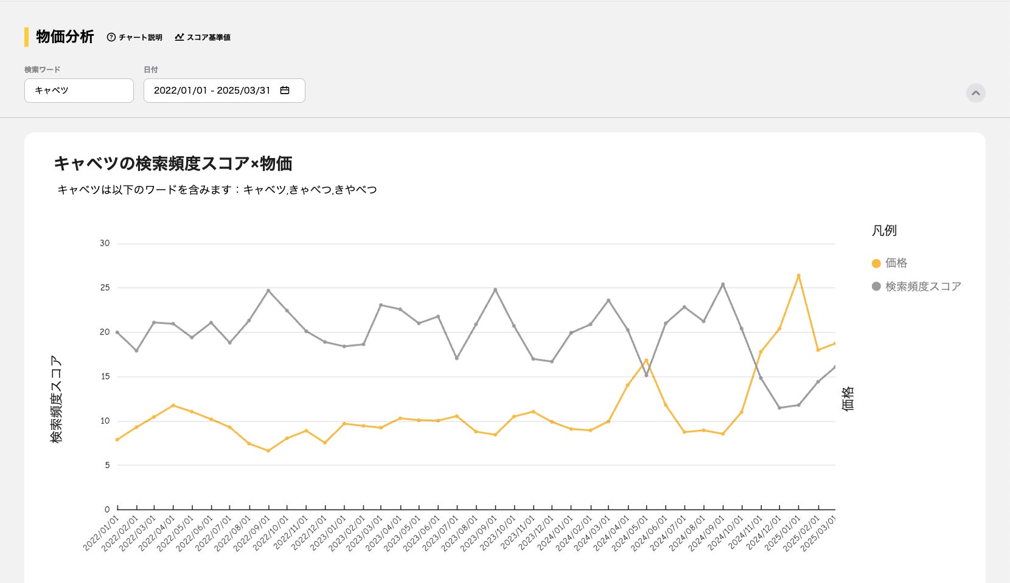Click the yellow price peak point at 2025/01/01
1010x583 pixels.
coord(798,275)
